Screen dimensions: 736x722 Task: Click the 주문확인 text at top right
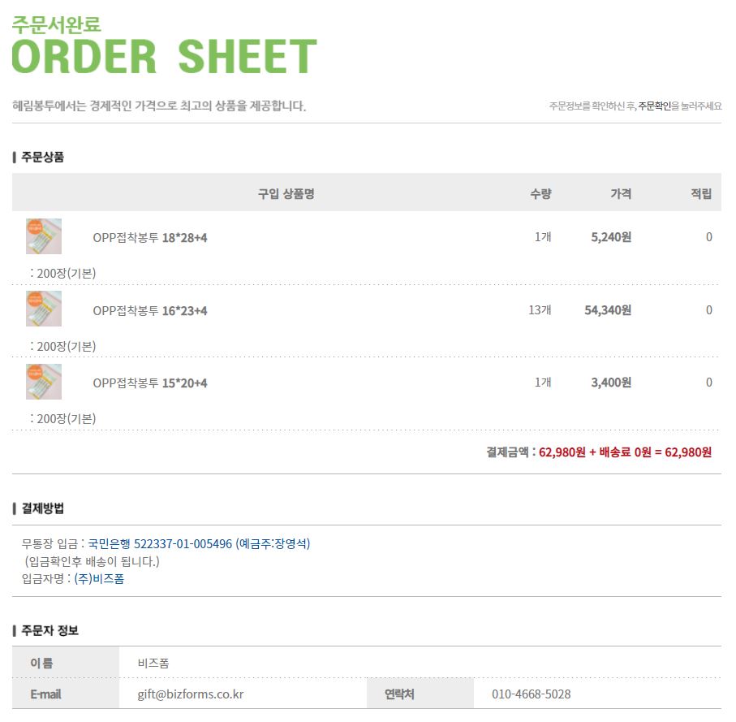[654, 106]
